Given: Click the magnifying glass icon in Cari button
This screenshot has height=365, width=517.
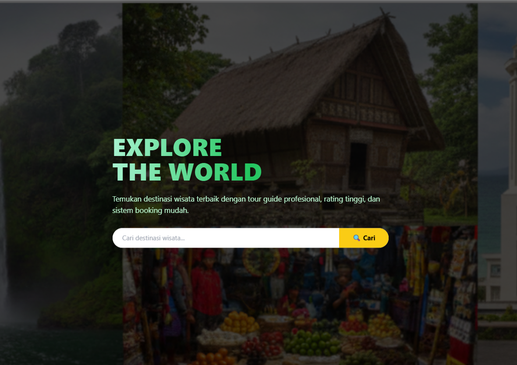Looking at the screenshot, I should tap(357, 238).
